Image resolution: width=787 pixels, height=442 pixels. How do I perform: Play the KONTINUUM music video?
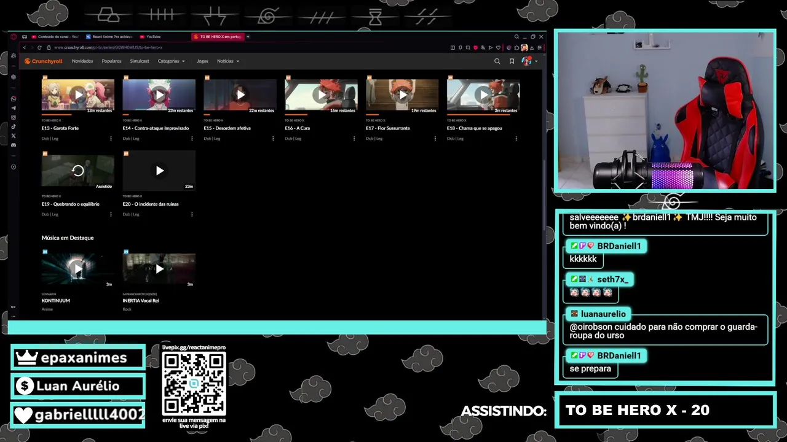coord(78,269)
